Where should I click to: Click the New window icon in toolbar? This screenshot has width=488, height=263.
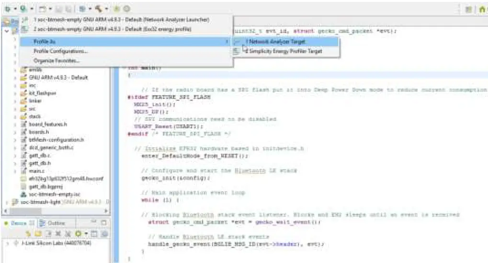point(42,9)
